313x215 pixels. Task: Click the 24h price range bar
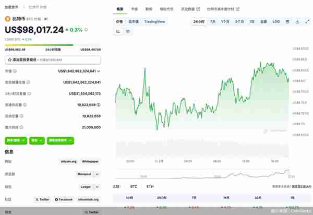[x=53, y=45]
